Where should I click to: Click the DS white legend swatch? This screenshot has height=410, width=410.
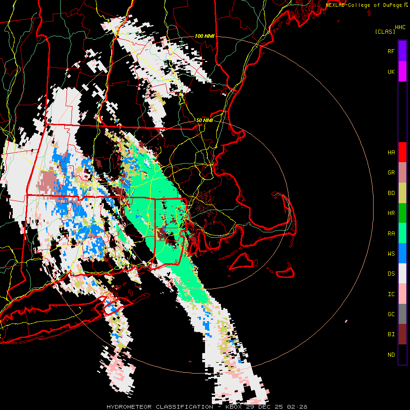coord(402,273)
